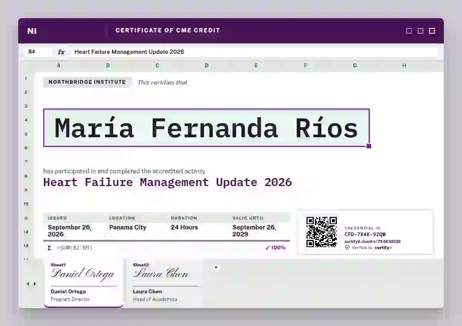Select column header H
This screenshot has width=462, height=326.
tap(404, 66)
